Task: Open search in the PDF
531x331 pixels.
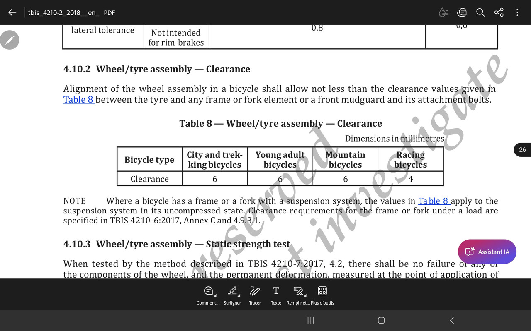Action: click(480, 12)
